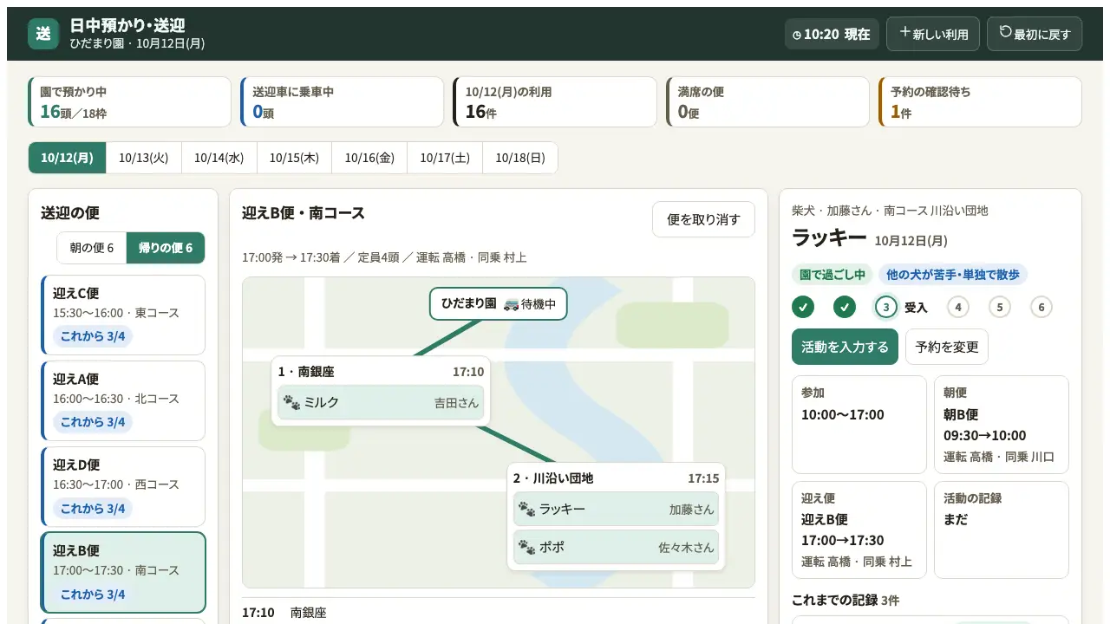Open the 迎えA便 trip card
Viewport: 1110px width, 624px height.
(x=123, y=401)
